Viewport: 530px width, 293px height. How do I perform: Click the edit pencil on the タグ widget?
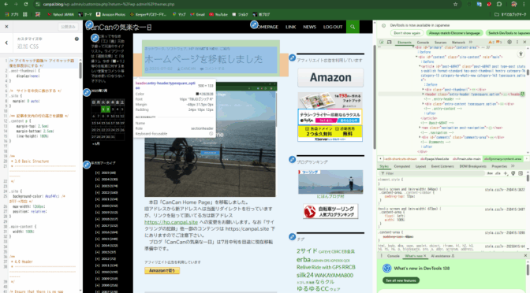tap(293, 236)
